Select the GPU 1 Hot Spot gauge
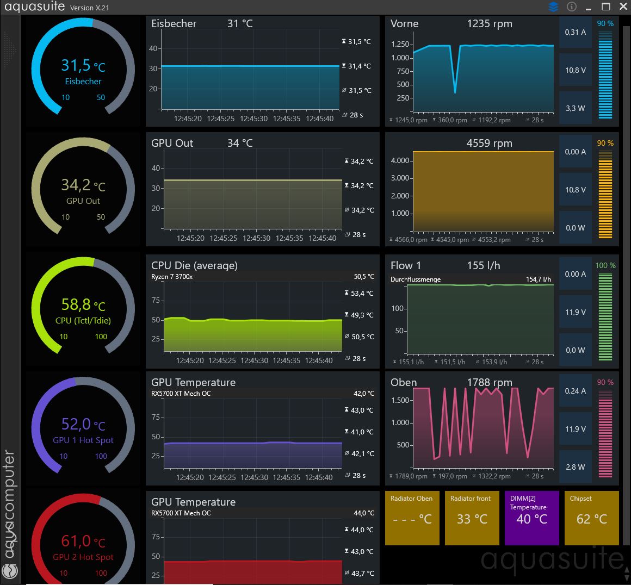The width and height of the screenshot is (631, 585). (x=83, y=426)
